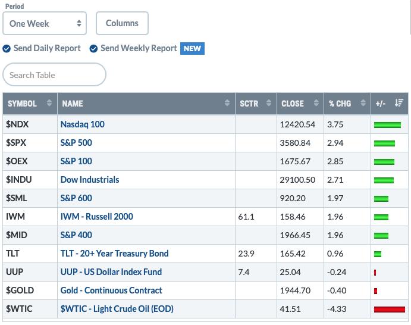
Task: Focus the Search Table input field
Action: coord(54,74)
